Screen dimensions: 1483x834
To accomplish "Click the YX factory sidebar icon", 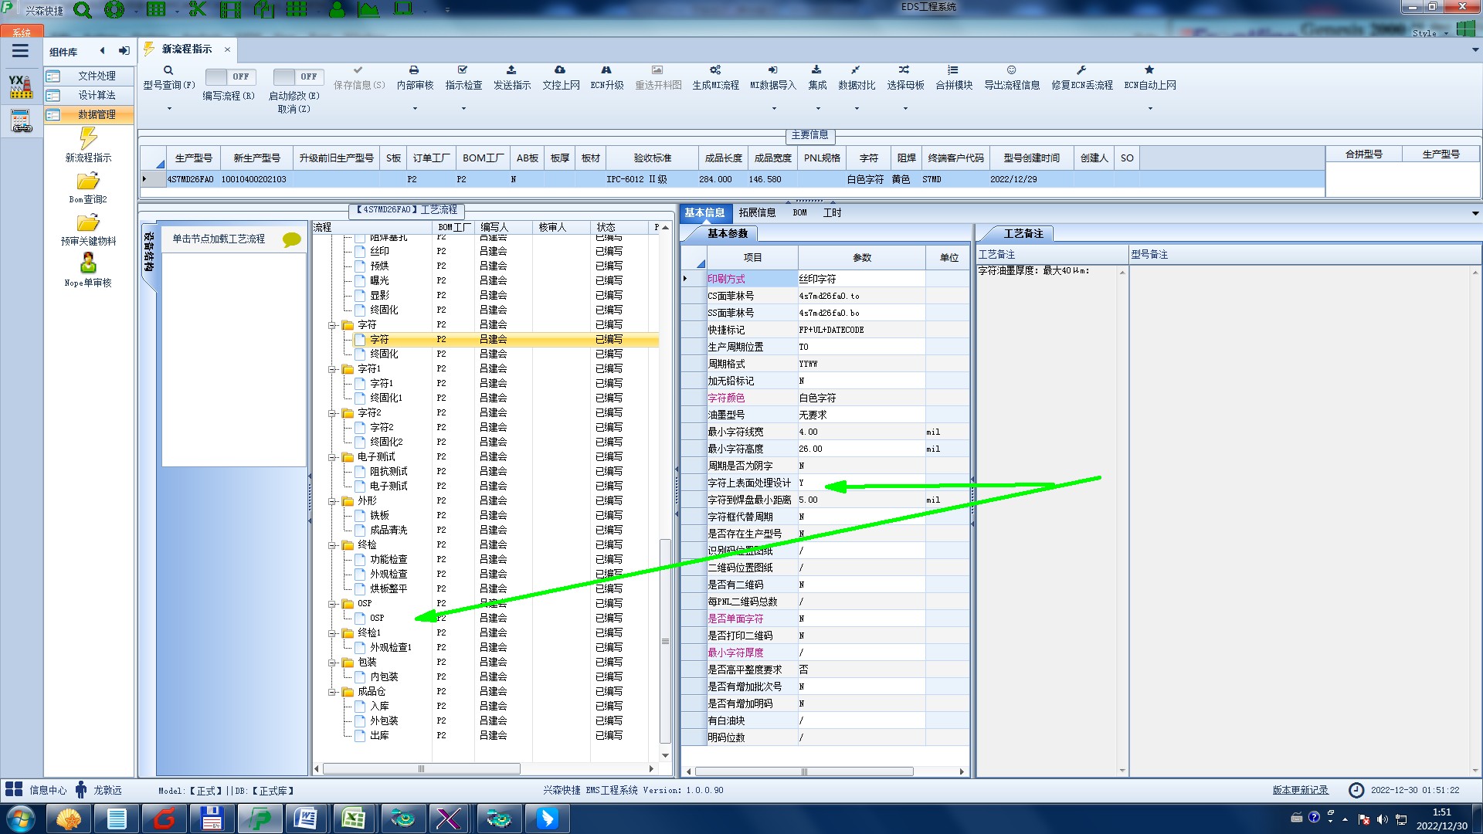I will tap(21, 86).
